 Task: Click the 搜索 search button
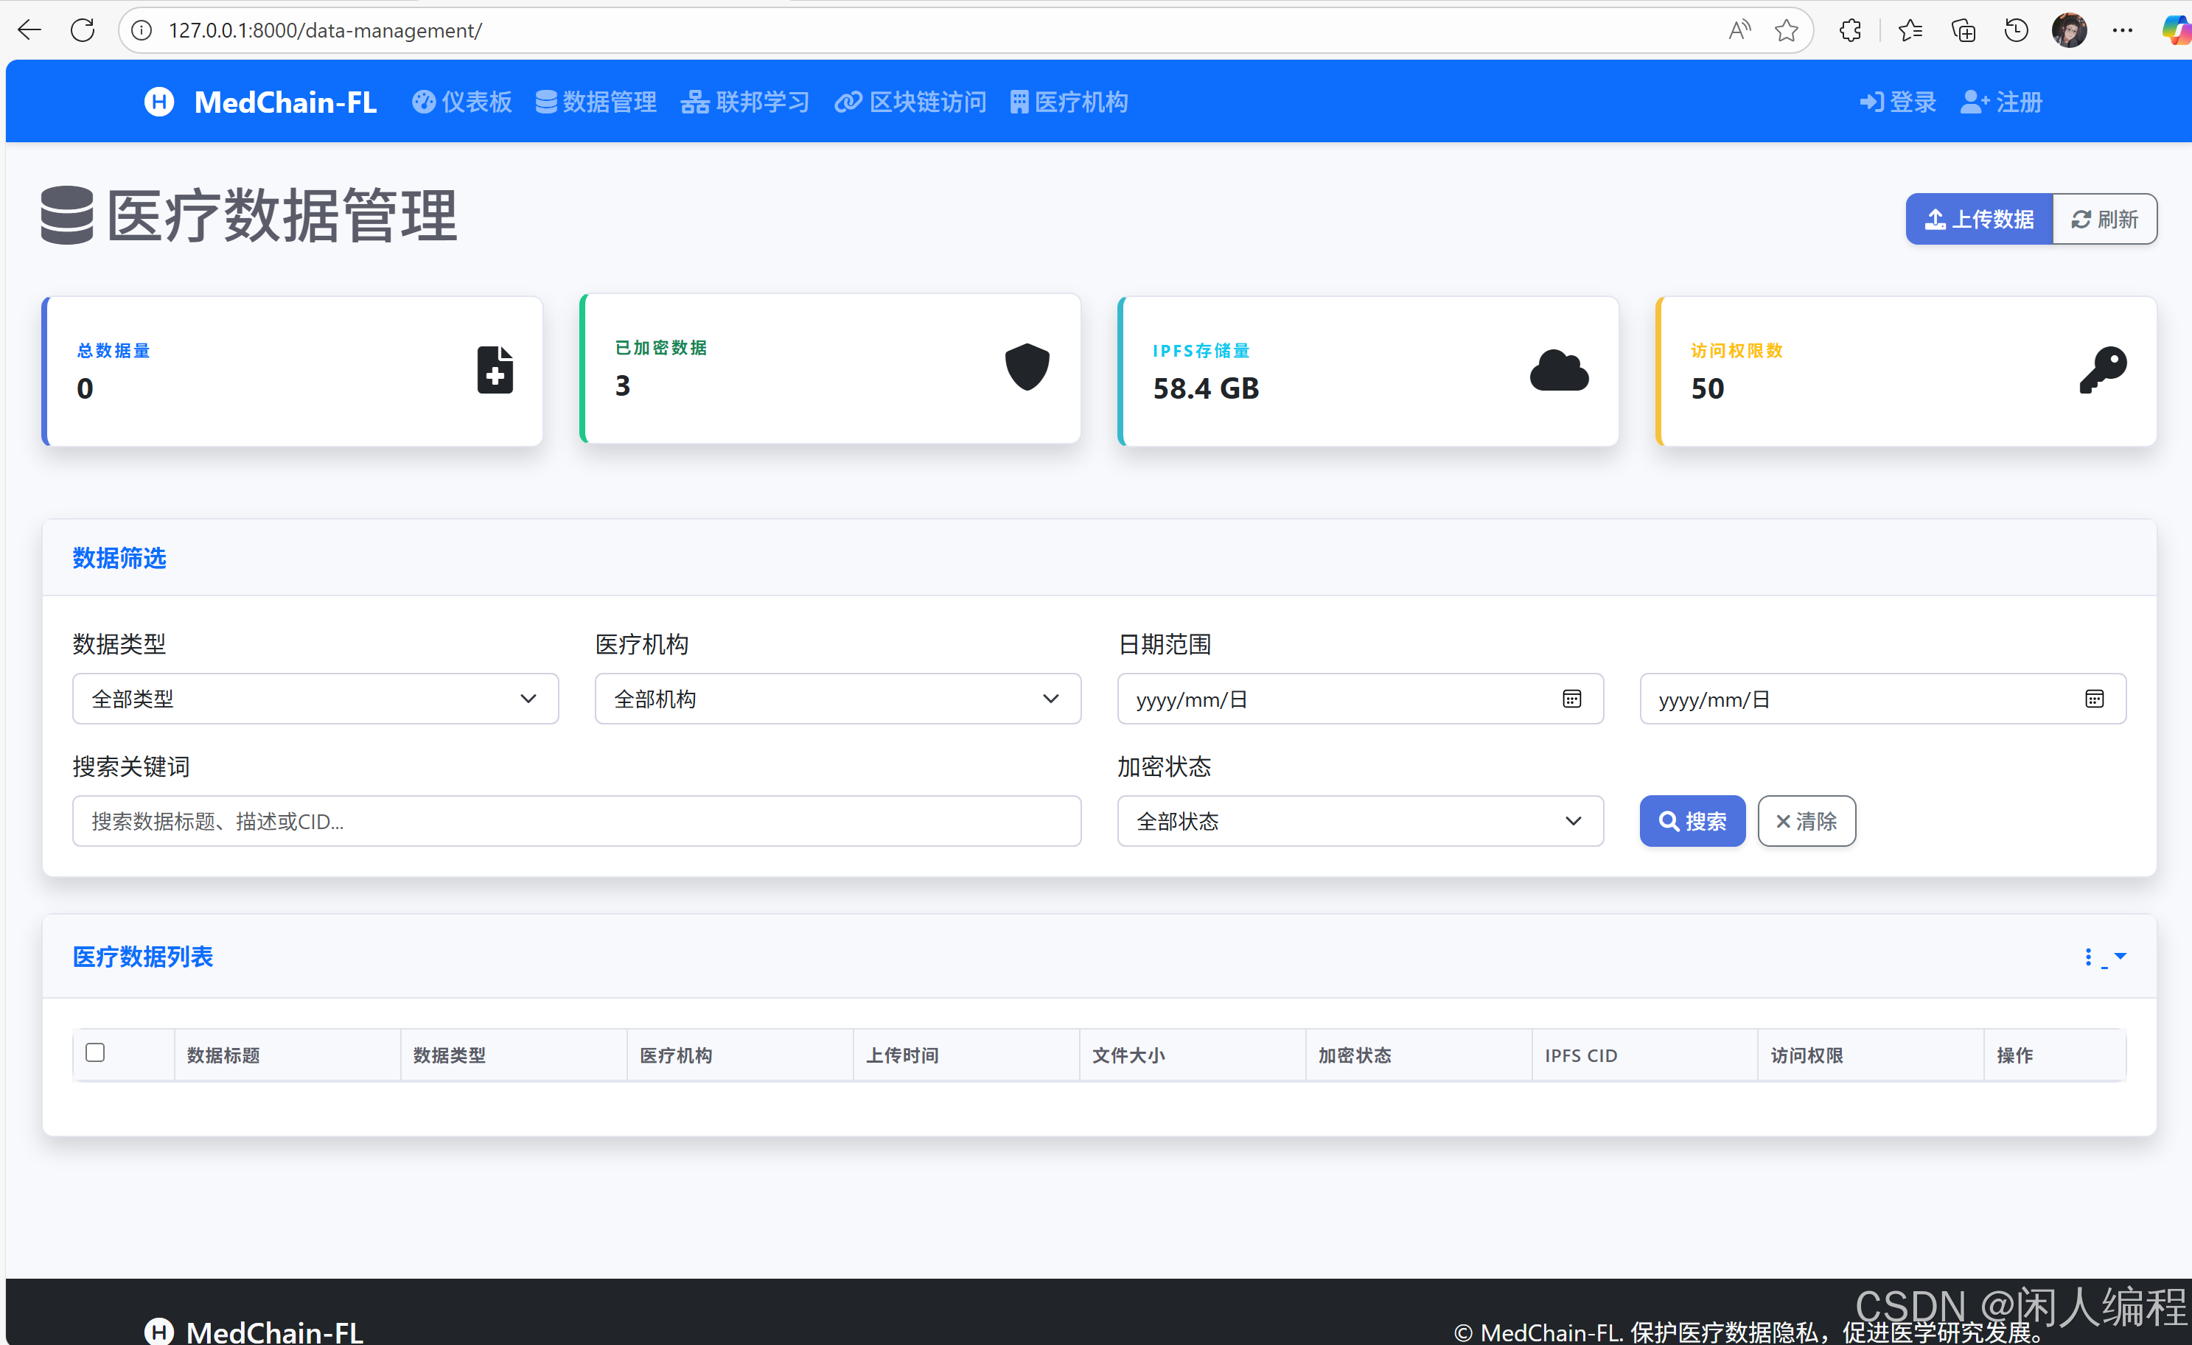click(x=1692, y=821)
